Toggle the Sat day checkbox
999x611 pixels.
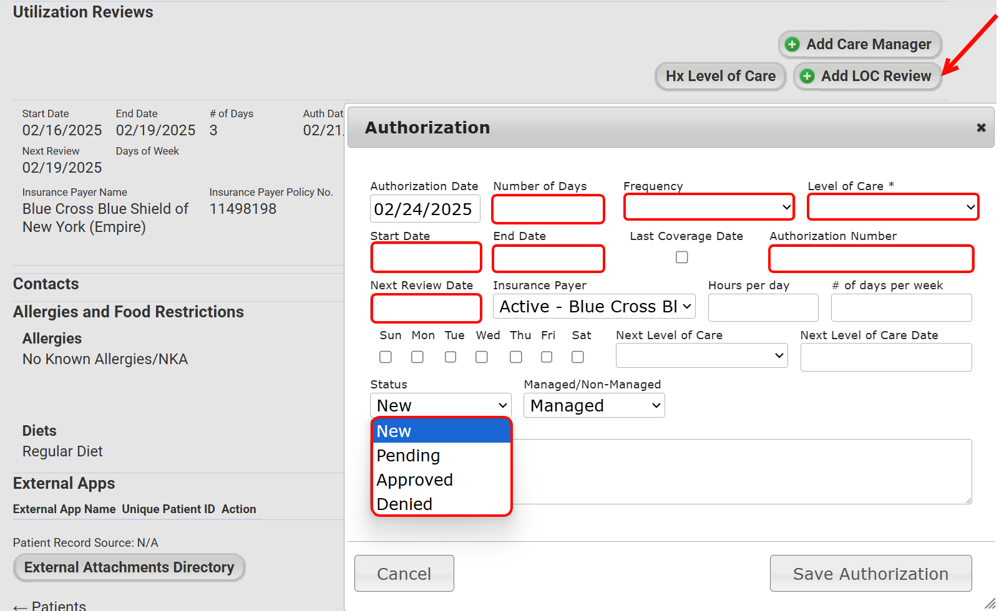577,357
